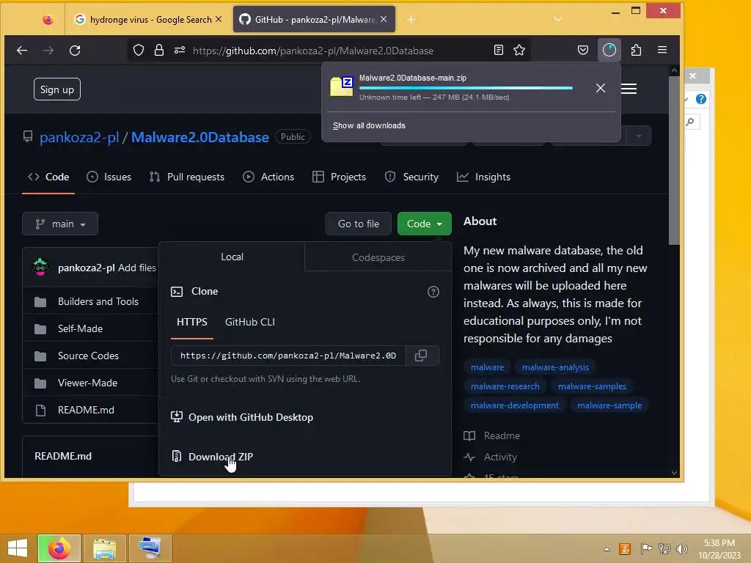Open the Actions tab
This screenshot has width=751, height=563.
pyautogui.click(x=268, y=177)
